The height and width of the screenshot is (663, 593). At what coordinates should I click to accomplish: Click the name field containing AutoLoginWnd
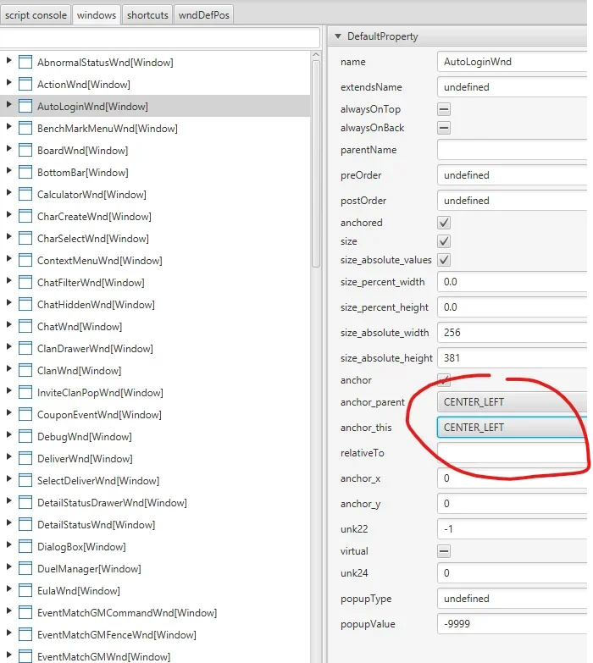pos(512,62)
